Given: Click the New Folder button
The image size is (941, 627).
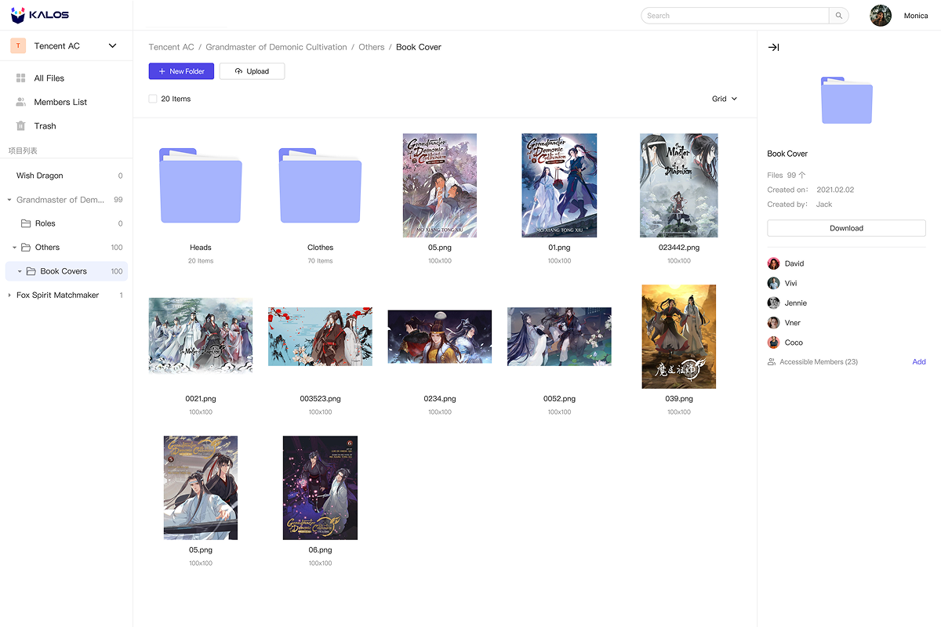Looking at the screenshot, I should (181, 71).
